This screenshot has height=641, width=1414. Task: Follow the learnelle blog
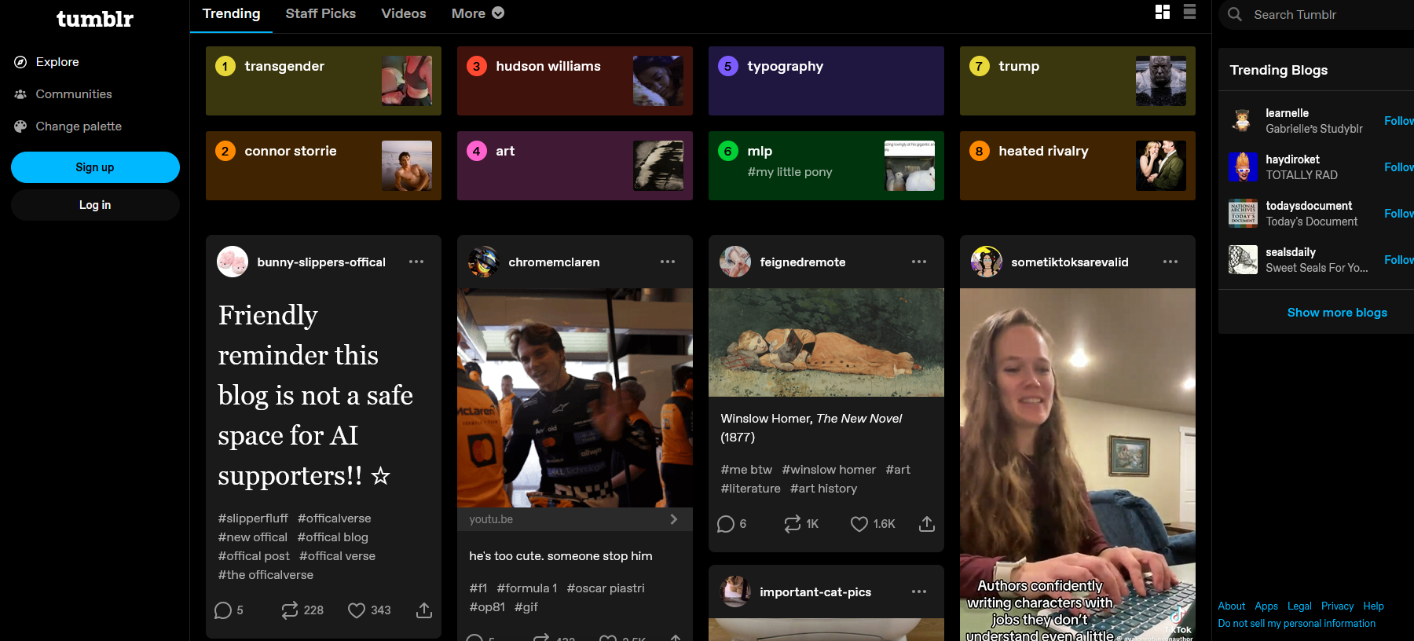[x=1398, y=121]
